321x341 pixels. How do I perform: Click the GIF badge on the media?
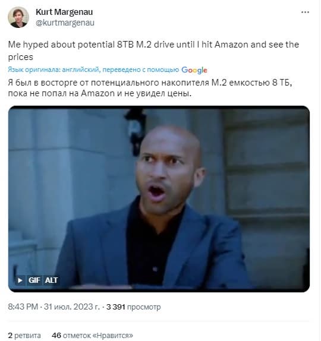coord(34,280)
